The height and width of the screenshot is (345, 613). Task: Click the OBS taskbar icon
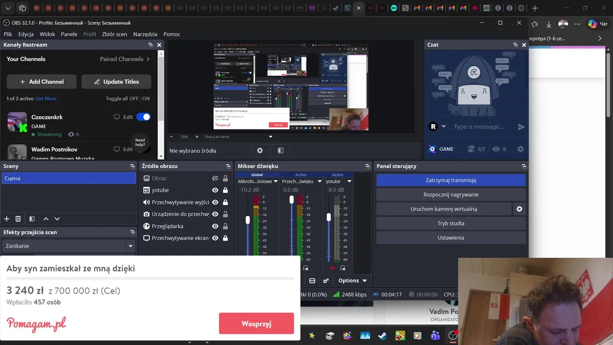453,336
